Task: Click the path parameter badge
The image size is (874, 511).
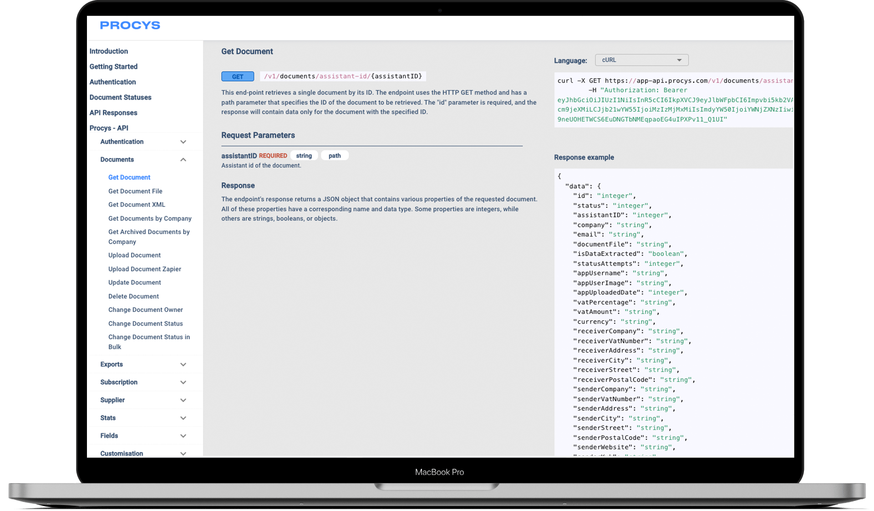Action: pos(335,155)
